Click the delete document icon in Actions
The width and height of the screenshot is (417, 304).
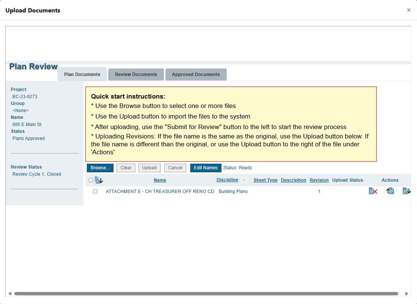pos(373,191)
